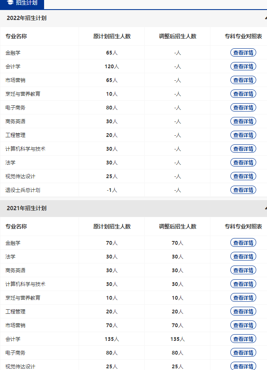Select 2022 工程管理 major name

click(x=15, y=135)
